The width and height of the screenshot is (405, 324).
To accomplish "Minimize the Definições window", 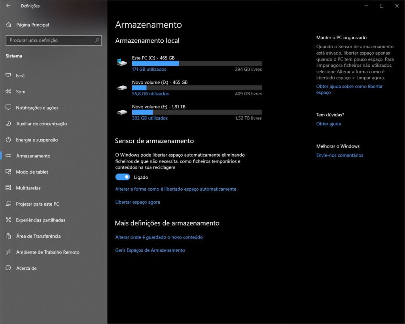I will 366,6.
